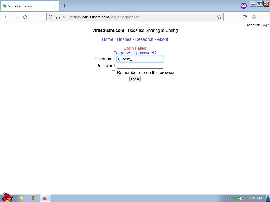Image resolution: width=270 pixels, height=202 pixels.
Task: Open the Pocket save icon
Action: pyautogui.click(x=244, y=17)
